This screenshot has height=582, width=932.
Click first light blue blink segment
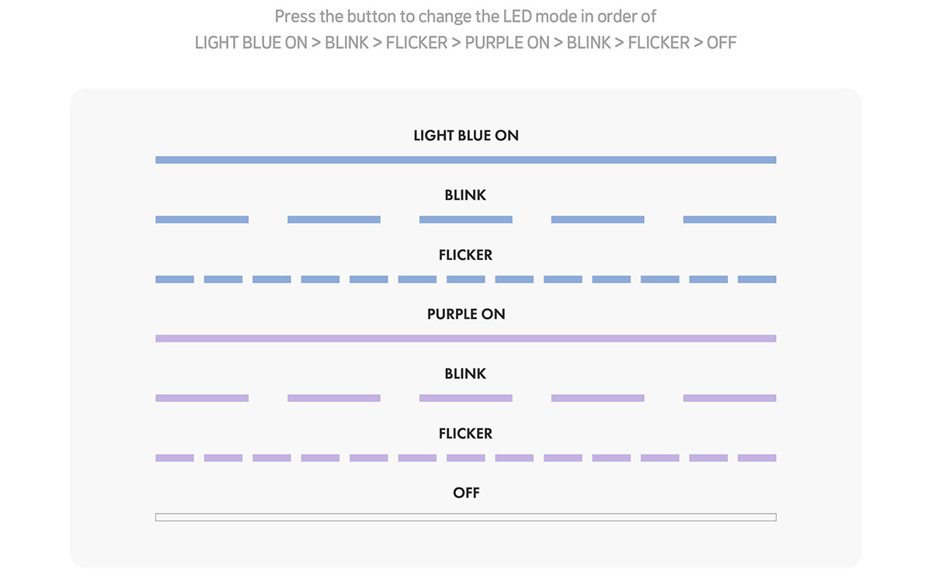coord(202,220)
